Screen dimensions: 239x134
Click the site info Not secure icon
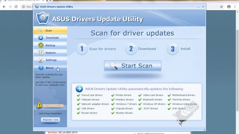(x=24, y=7)
